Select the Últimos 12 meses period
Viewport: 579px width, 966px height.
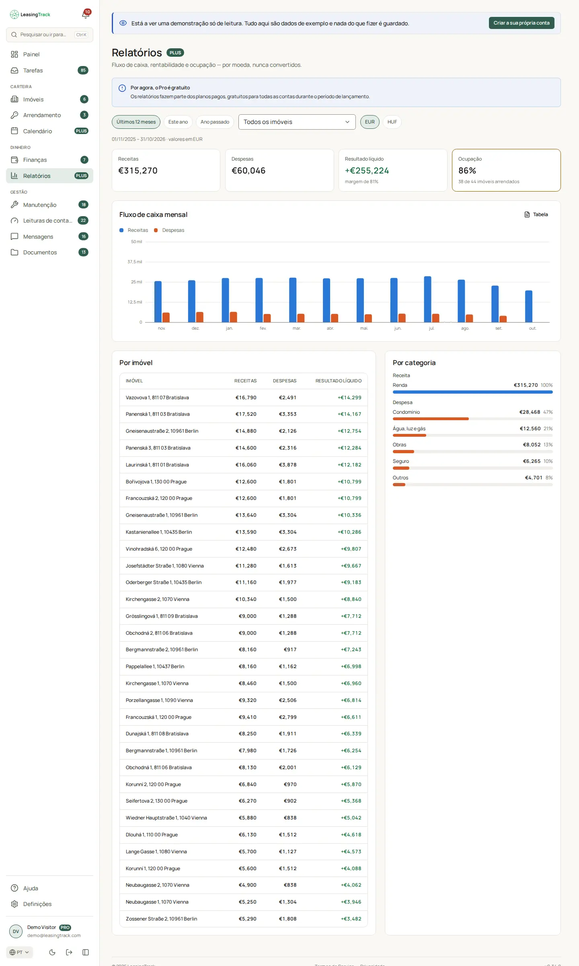(136, 122)
